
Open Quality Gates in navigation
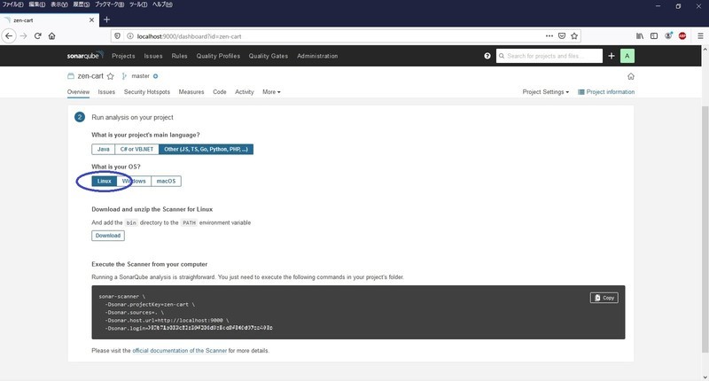tap(269, 56)
